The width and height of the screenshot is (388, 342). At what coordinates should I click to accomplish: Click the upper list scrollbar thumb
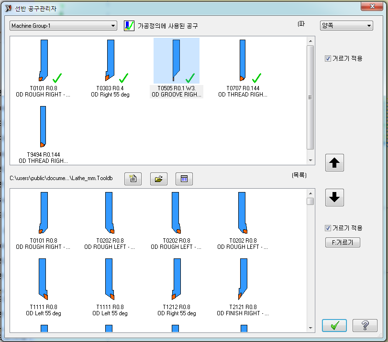click(310, 97)
